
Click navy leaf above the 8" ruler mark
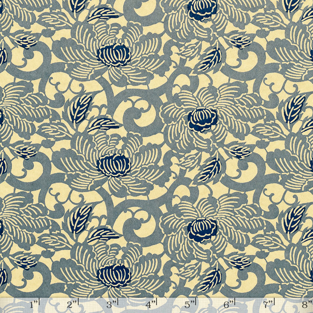tap(294, 219)
